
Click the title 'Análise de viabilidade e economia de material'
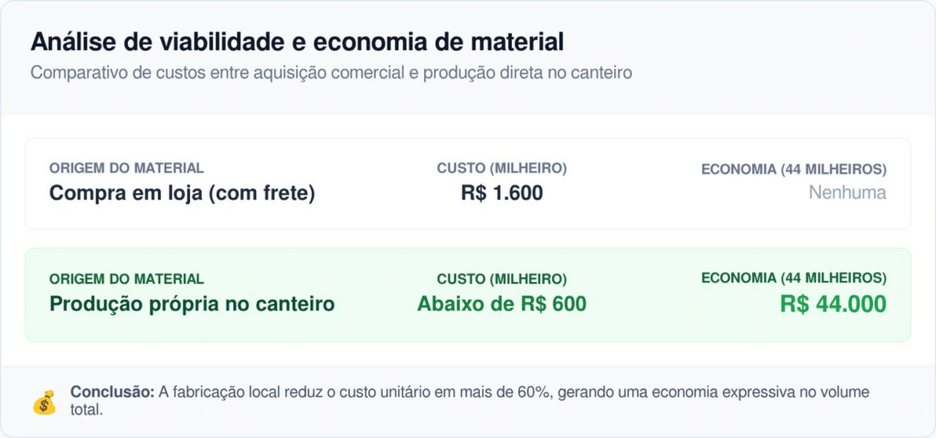(297, 42)
